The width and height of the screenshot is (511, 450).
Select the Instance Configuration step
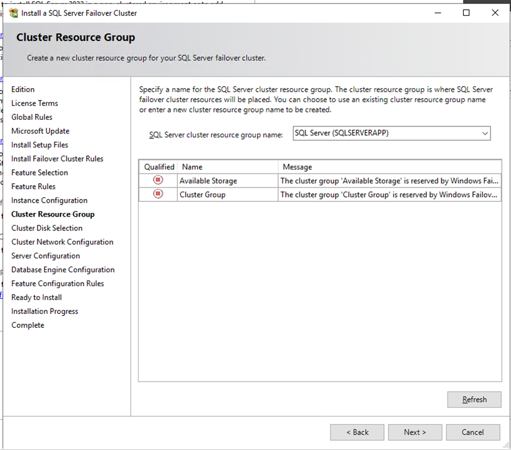point(49,200)
